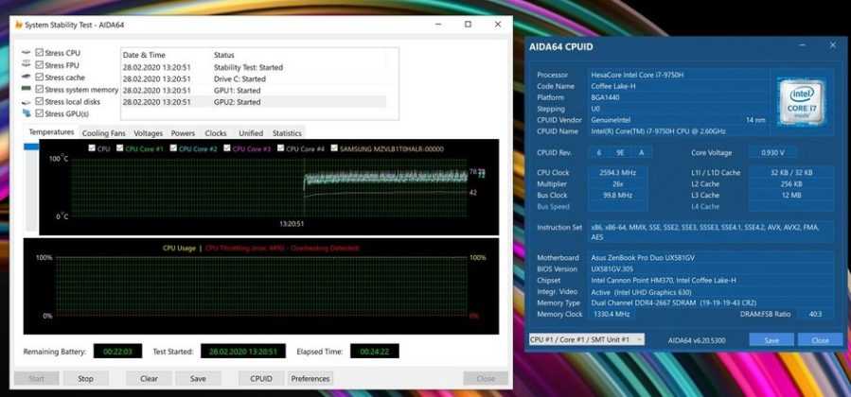This screenshot has width=851, height=397.
Task: Click the blue temperature graph scale bar
Action: (31, 147)
